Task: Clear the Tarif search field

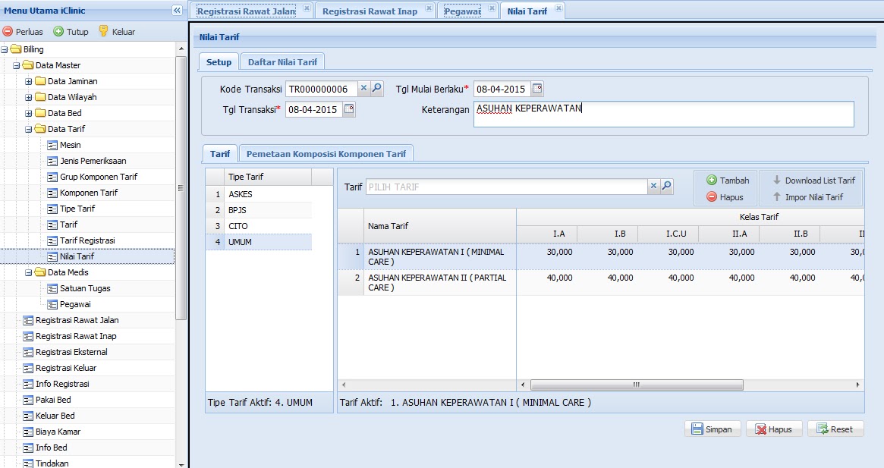Action: click(x=653, y=186)
